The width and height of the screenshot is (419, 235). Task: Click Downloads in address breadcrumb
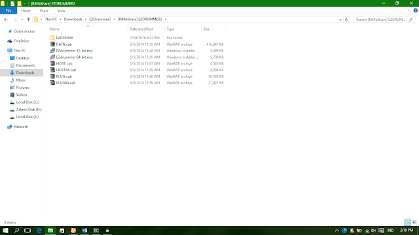(x=73, y=19)
